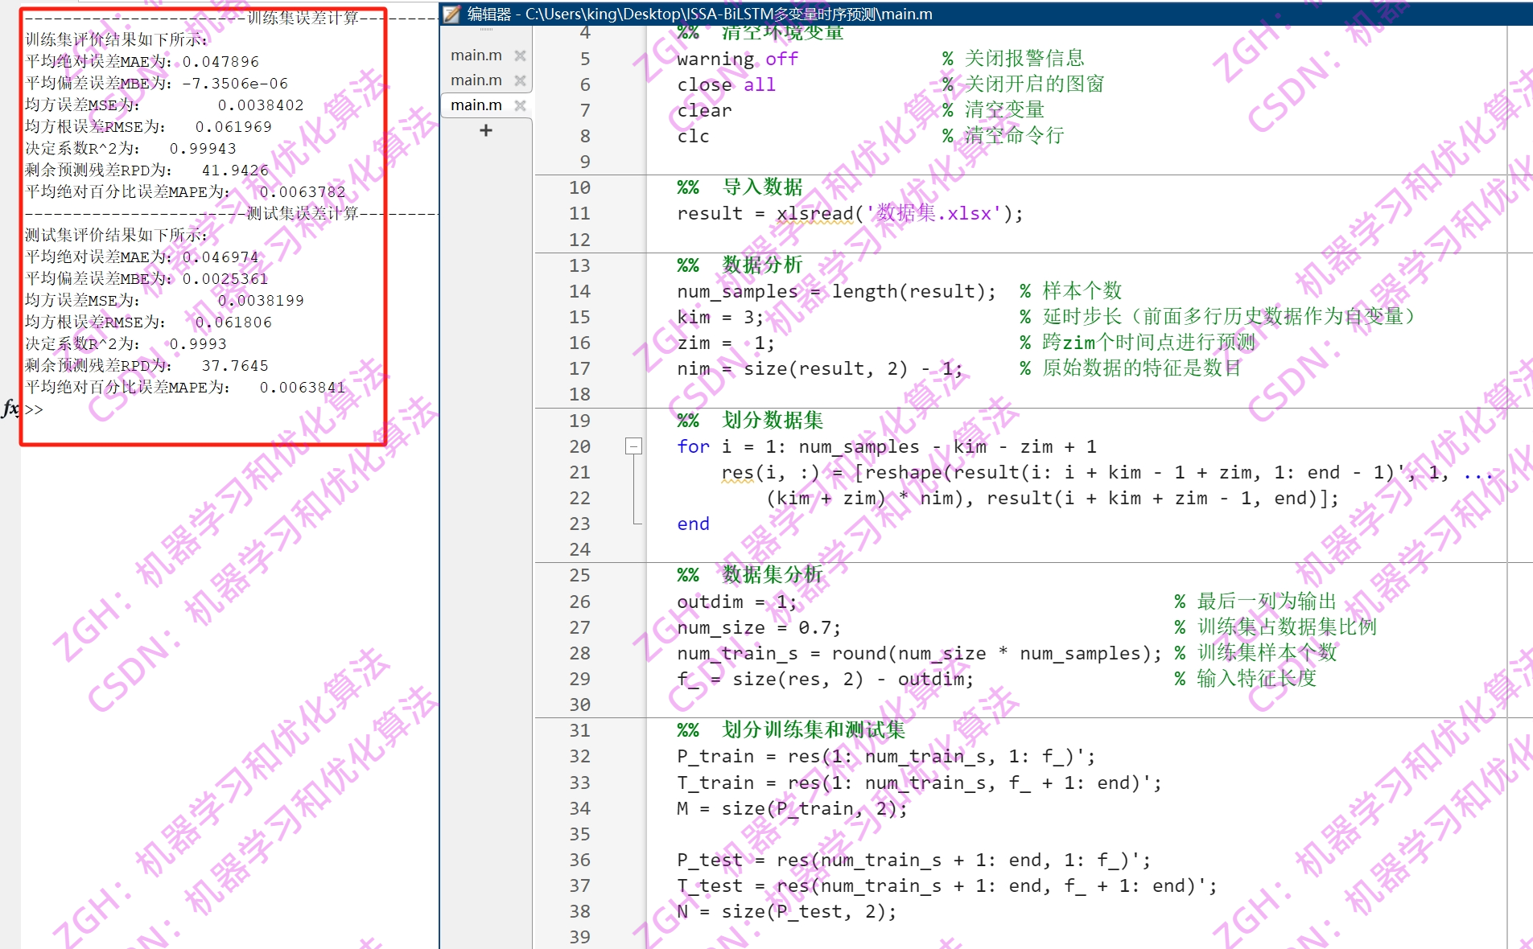Add a new editor tab with plus button
This screenshot has width=1533, height=949.
485,130
